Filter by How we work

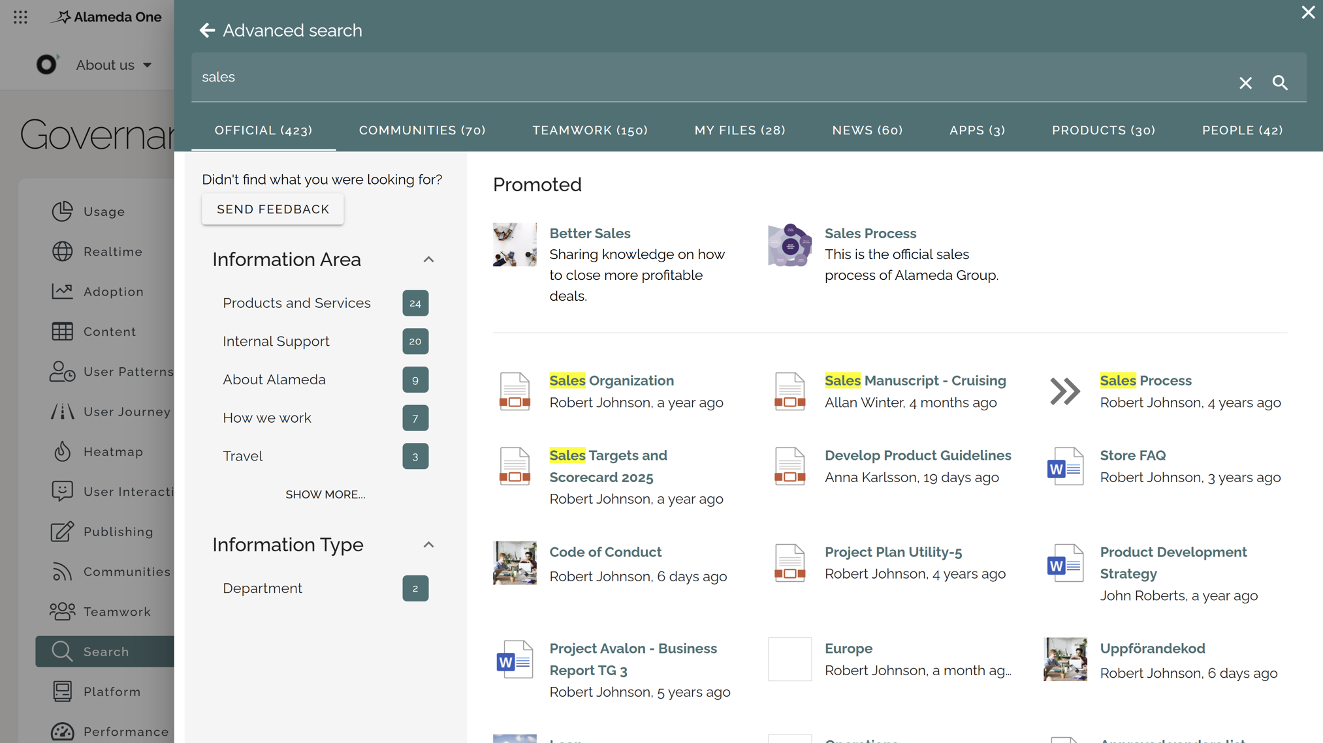click(x=325, y=417)
